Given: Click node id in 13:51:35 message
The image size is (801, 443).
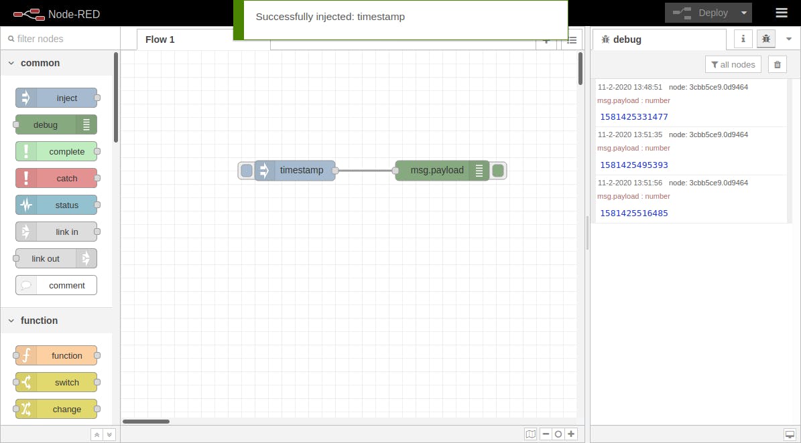Looking at the screenshot, I should tap(708, 135).
